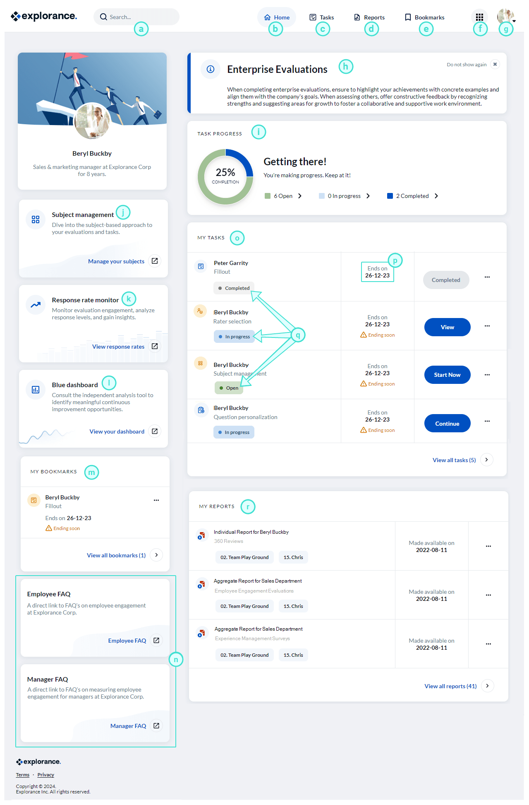Image resolution: width=529 pixels, height=805 pixels.
Task: Click the external link icon beside Manager FAQ
Action: click(x=156, y=725)
